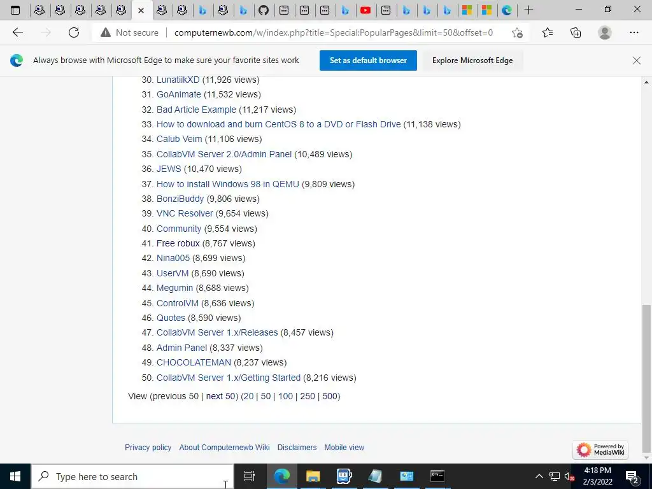Switch to the YouTube tab
The height and width of the screenshot is (489, 652).
365,10
